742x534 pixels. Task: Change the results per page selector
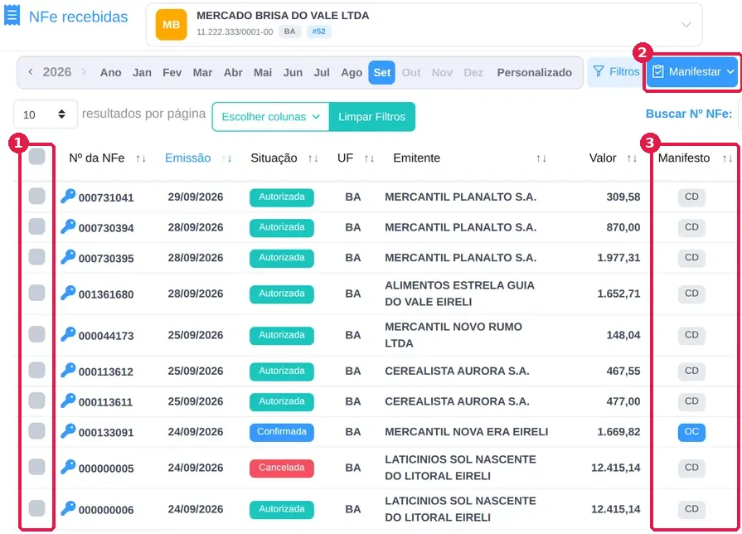pos(45,114)
